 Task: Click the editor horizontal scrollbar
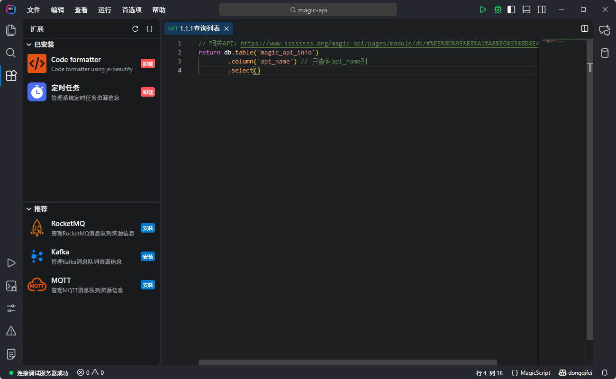[348, 362]
